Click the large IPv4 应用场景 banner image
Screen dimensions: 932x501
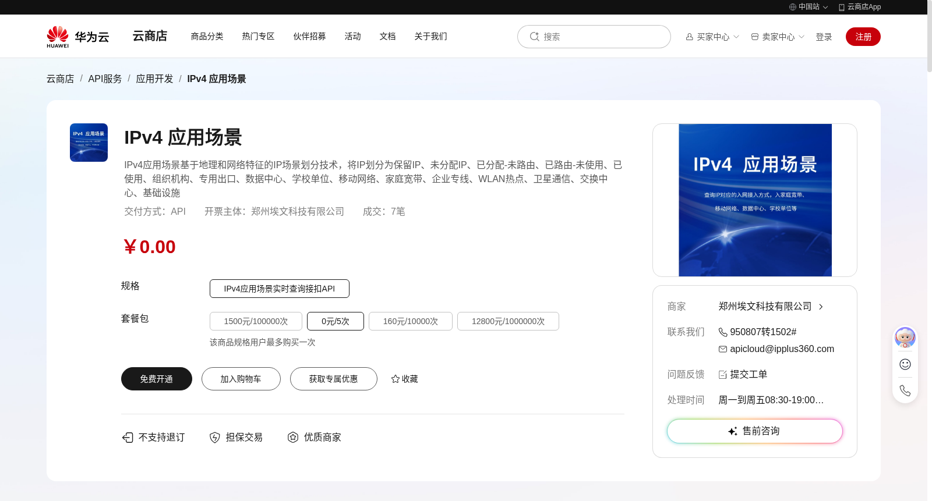coord(755,200)
